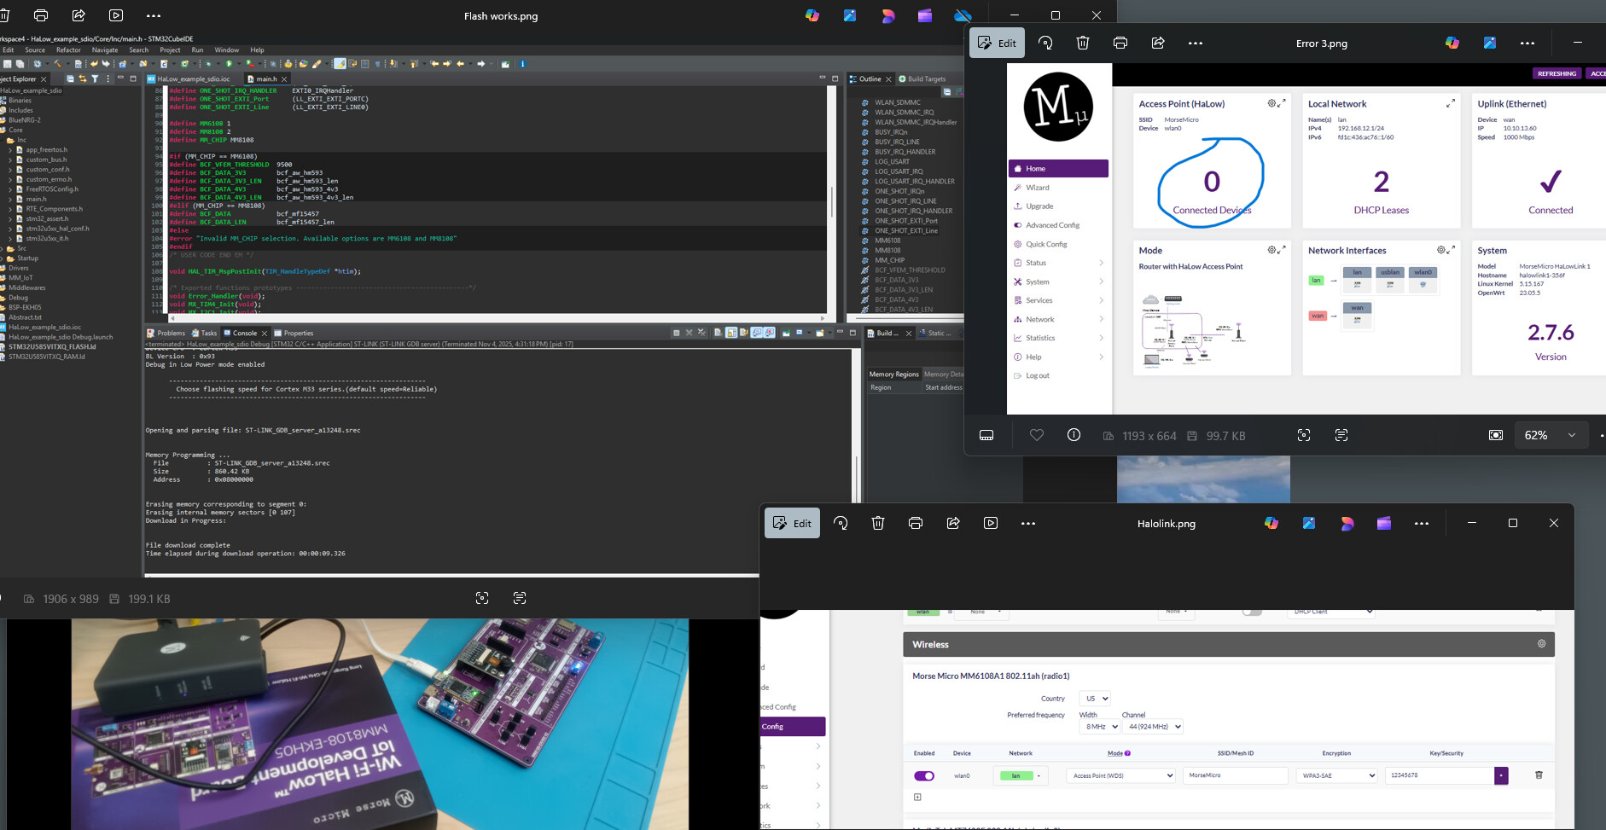
Task: Select the HaLow_example_sdio.ioc editor tab
Action: point(188,78)
